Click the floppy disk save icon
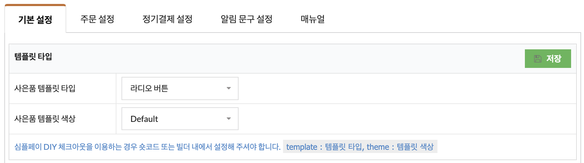Screen dimensions: 584x163 (538, 59)
